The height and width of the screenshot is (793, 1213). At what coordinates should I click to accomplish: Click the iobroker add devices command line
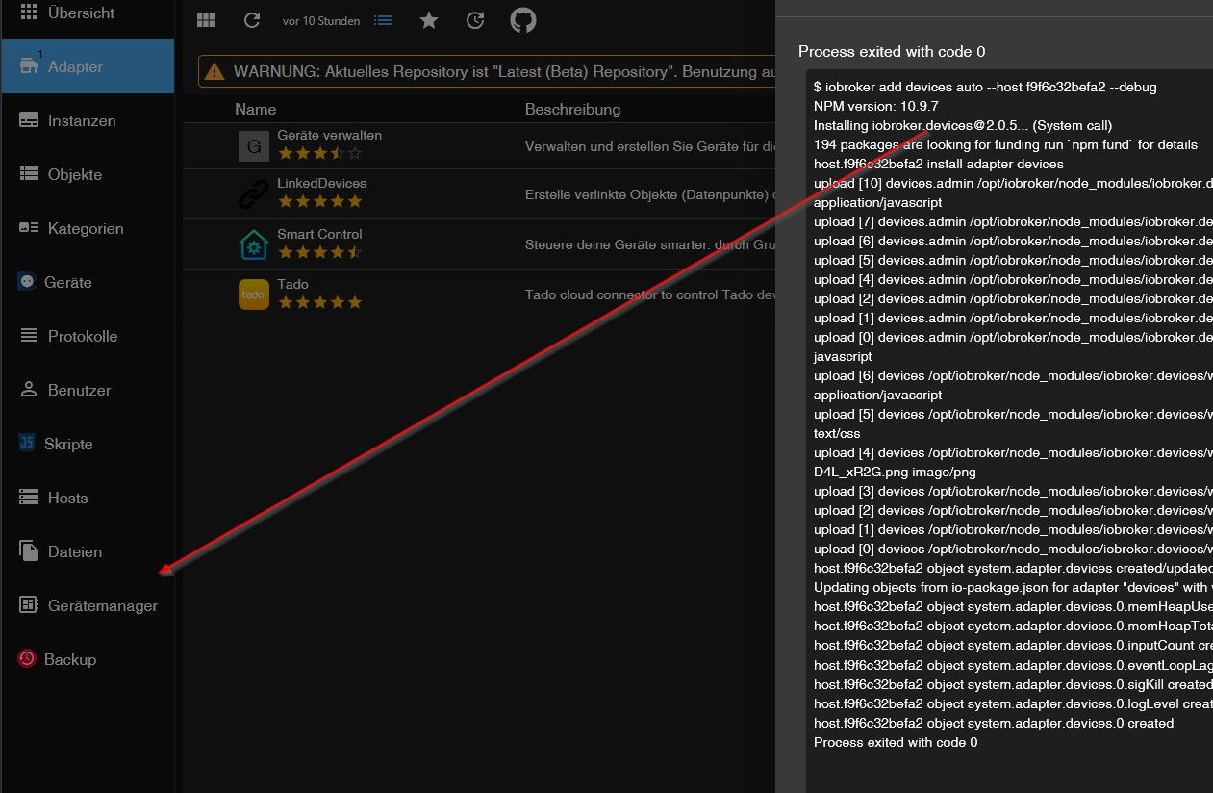click(985, 87)
